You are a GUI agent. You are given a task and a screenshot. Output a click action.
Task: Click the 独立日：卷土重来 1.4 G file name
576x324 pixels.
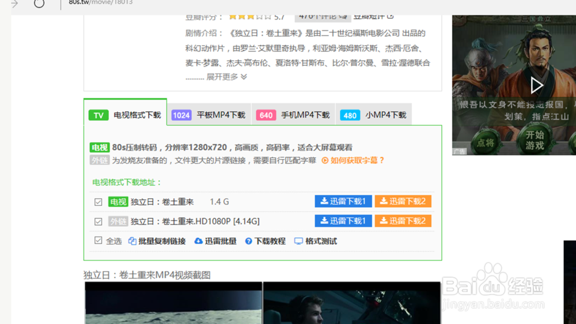point(162,202)
